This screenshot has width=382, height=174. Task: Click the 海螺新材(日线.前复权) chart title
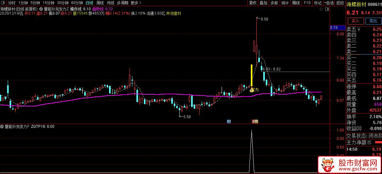coord(19,10)
